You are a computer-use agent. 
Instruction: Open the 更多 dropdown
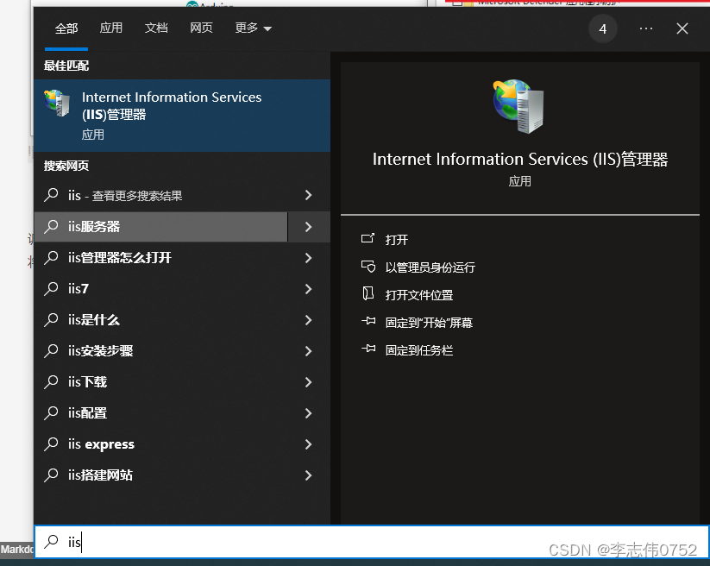tap(253, 28)
